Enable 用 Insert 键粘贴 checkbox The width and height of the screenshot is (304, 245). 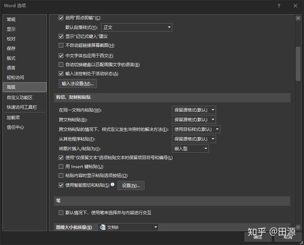coord(61,167)
